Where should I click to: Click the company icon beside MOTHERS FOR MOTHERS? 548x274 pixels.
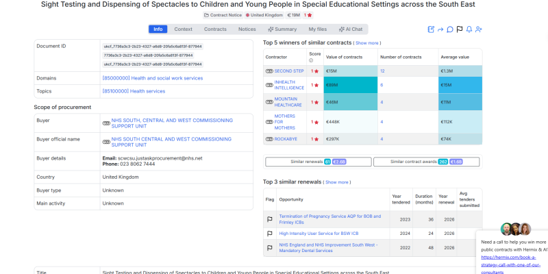pyautogui.click(x=269, y=122)
